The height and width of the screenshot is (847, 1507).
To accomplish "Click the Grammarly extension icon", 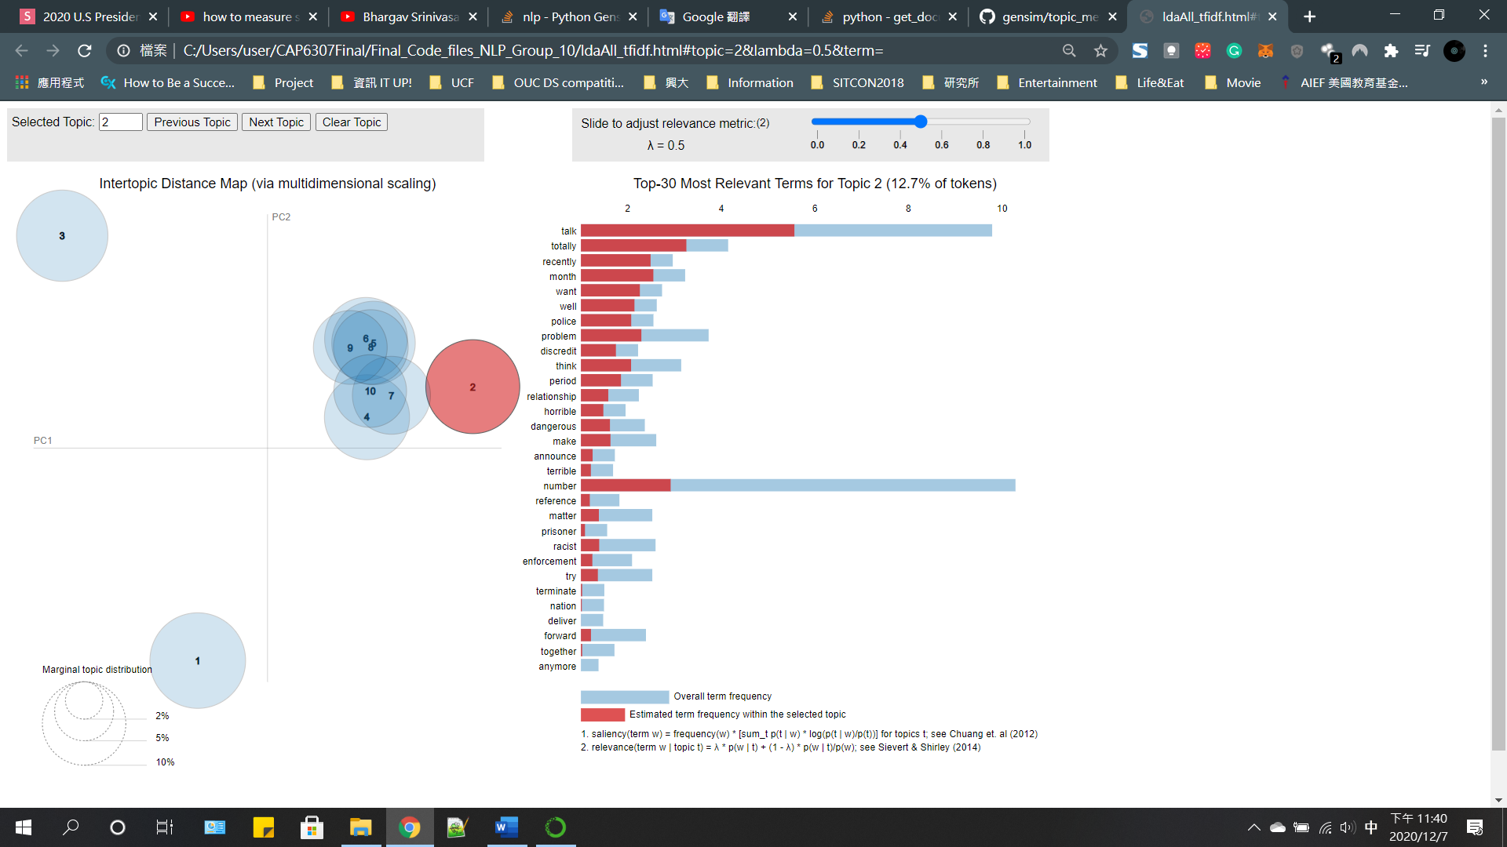I will 1234,51.
